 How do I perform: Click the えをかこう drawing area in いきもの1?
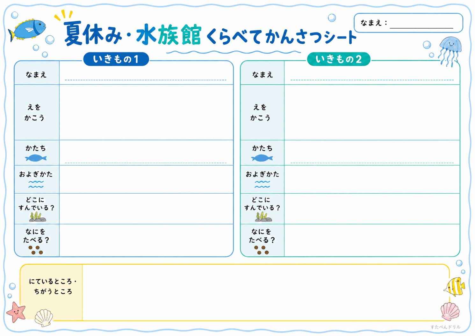pyautogui.click(x=146, y=112)
